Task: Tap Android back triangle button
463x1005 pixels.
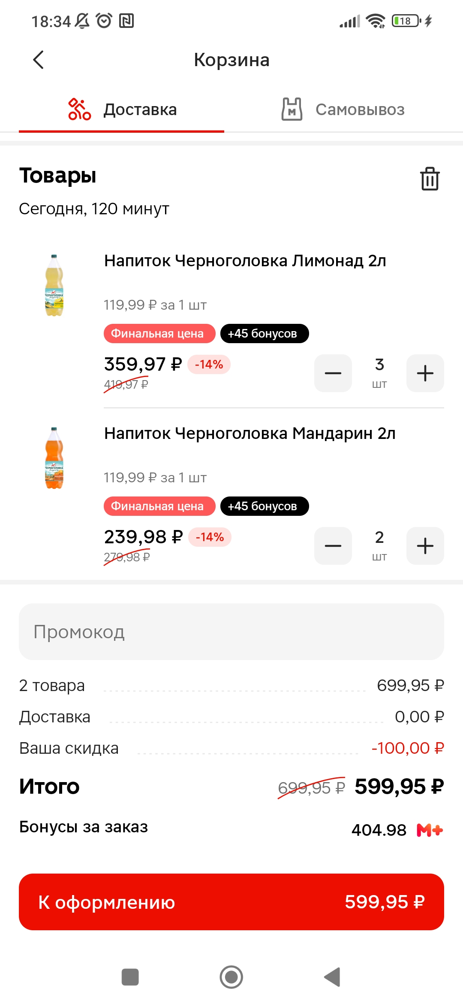Action: click(x=332, y=977)
